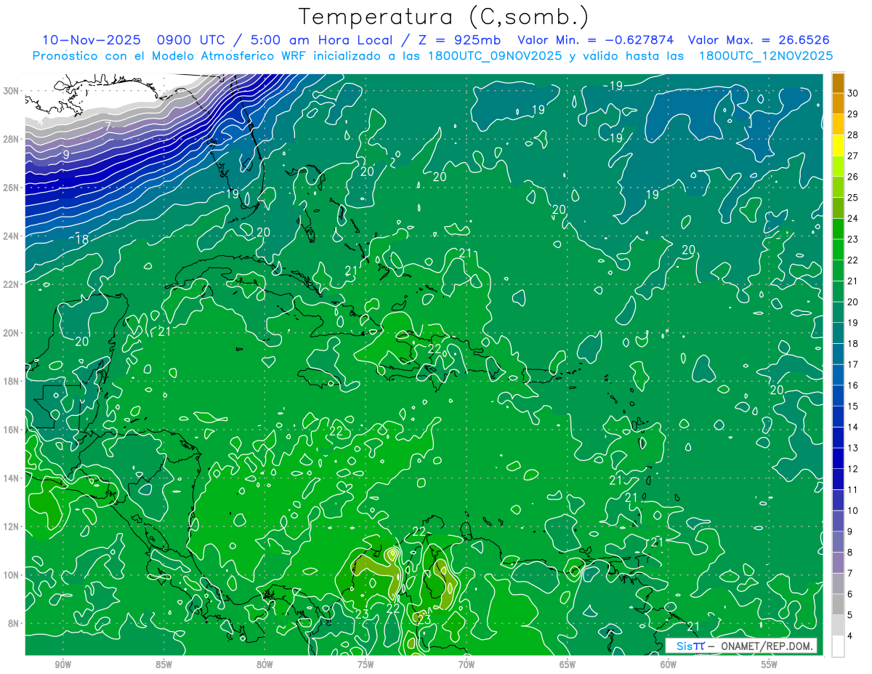Click the '22N' latitude axis label
872x674 pixels.
point(12,284)
